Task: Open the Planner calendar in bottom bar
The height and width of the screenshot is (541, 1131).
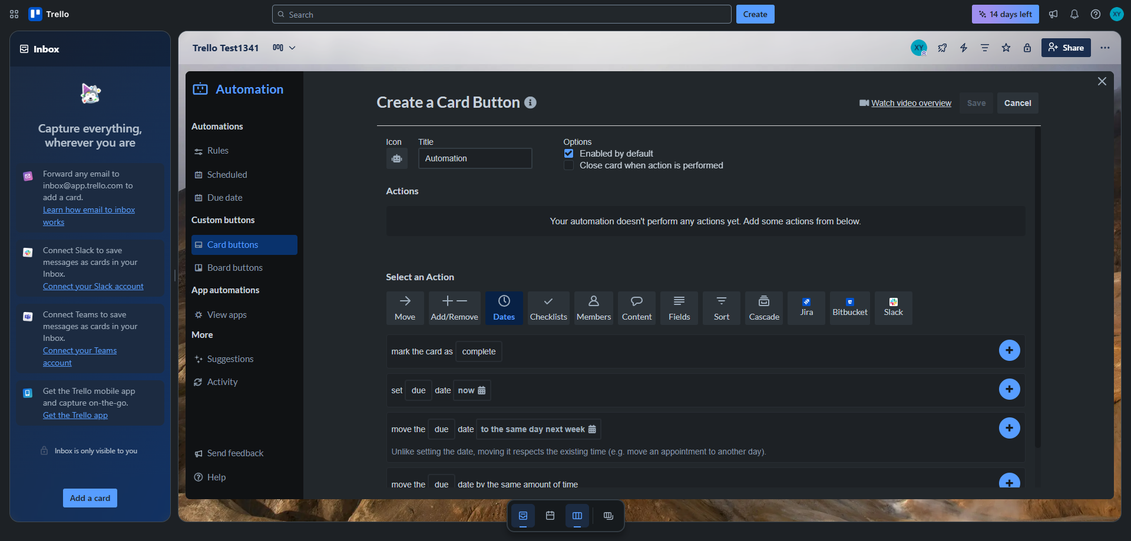Action: (550, 516)
